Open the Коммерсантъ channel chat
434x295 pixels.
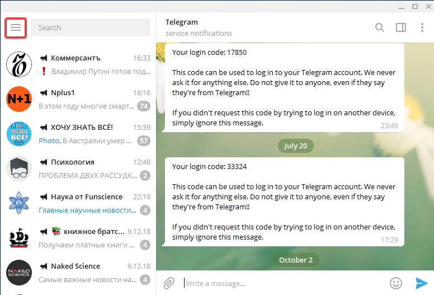click(78, 64)
